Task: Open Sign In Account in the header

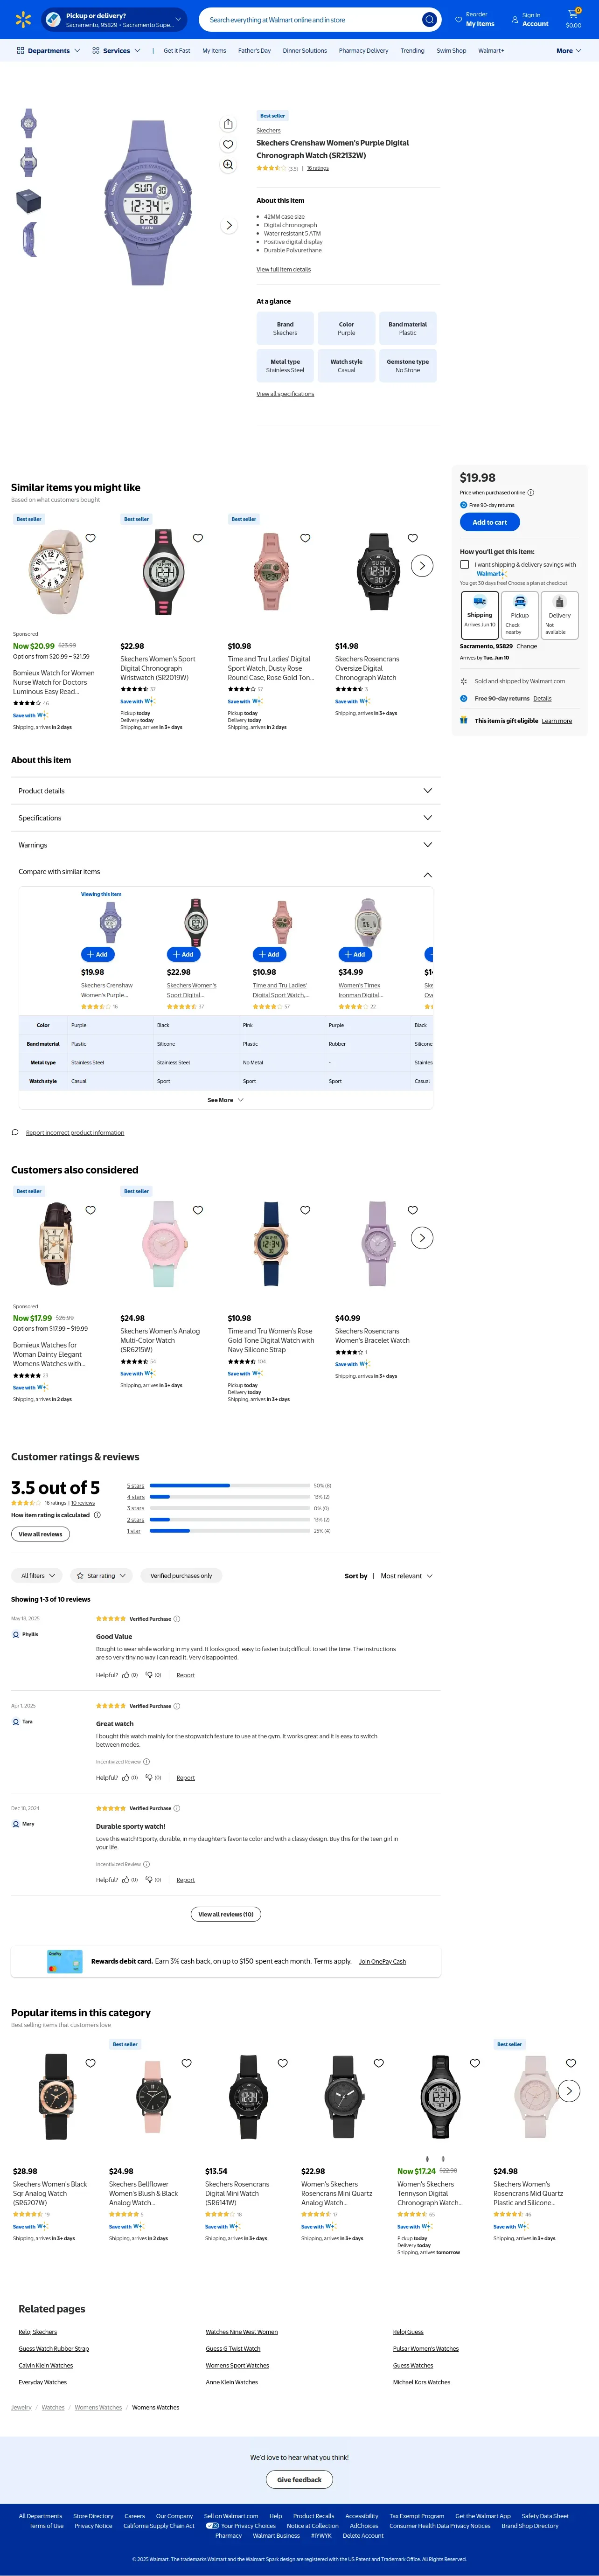Action: [x=530, y=20]
